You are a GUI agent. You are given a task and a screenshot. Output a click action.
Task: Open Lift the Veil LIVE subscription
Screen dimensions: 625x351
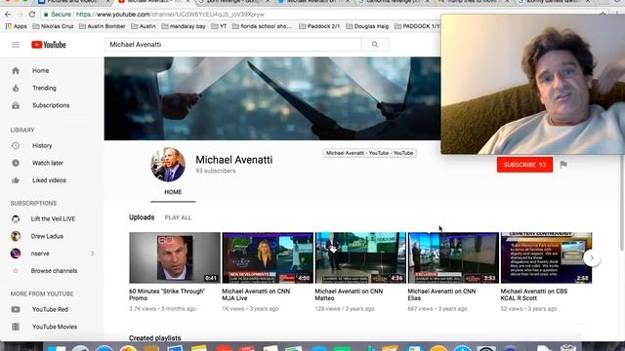(53, 218)
